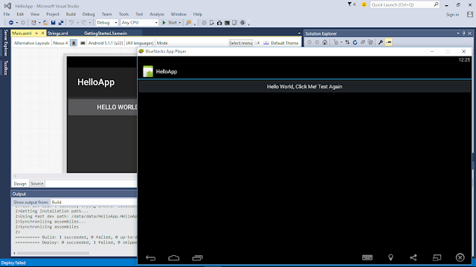Click the Find in Files toolbar icon
The image size is (476, 267).
[188, 23]
